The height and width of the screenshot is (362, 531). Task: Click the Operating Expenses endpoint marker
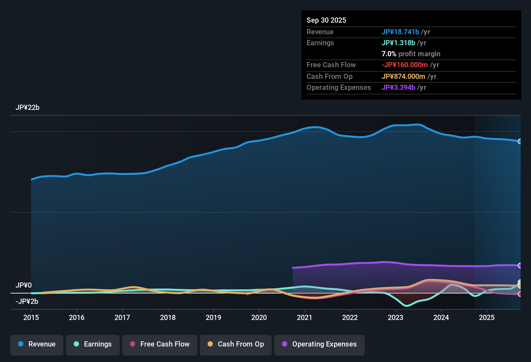click(520, 265)
